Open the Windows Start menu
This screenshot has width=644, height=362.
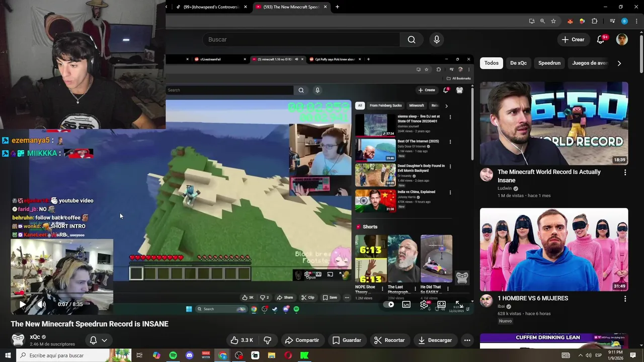(8, 355)
